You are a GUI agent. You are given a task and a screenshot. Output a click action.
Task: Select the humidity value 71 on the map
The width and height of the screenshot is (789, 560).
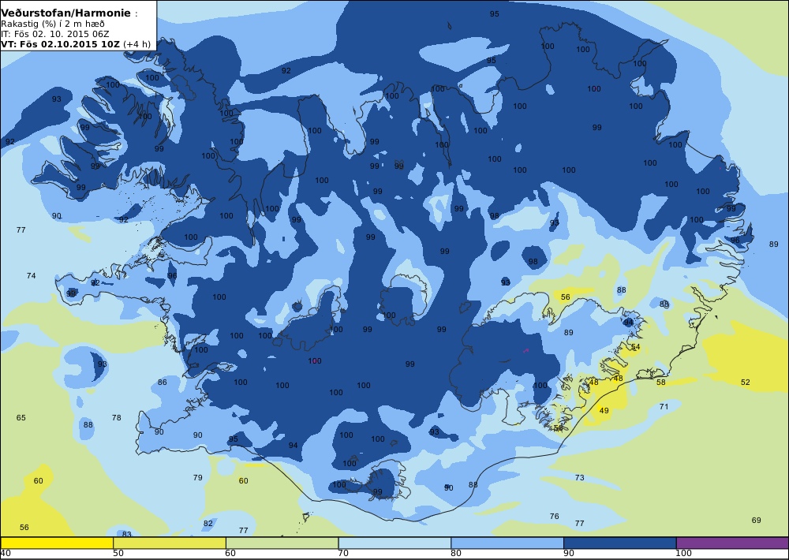[664, 406]
